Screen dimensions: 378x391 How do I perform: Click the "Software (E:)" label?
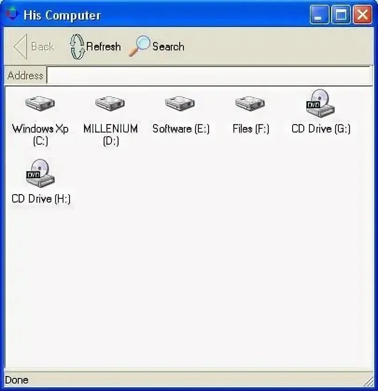coord(181,129)
